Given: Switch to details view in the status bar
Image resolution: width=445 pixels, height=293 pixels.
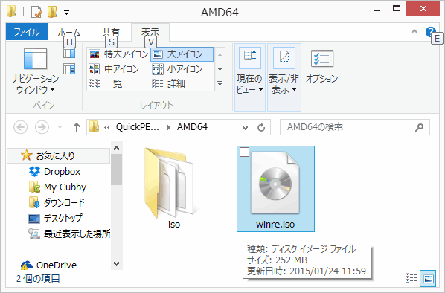Looking at the screenshot, I should 411,278.
